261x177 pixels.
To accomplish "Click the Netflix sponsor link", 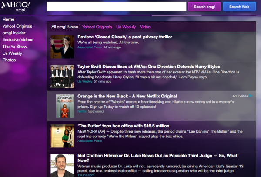I will [82, 111].
